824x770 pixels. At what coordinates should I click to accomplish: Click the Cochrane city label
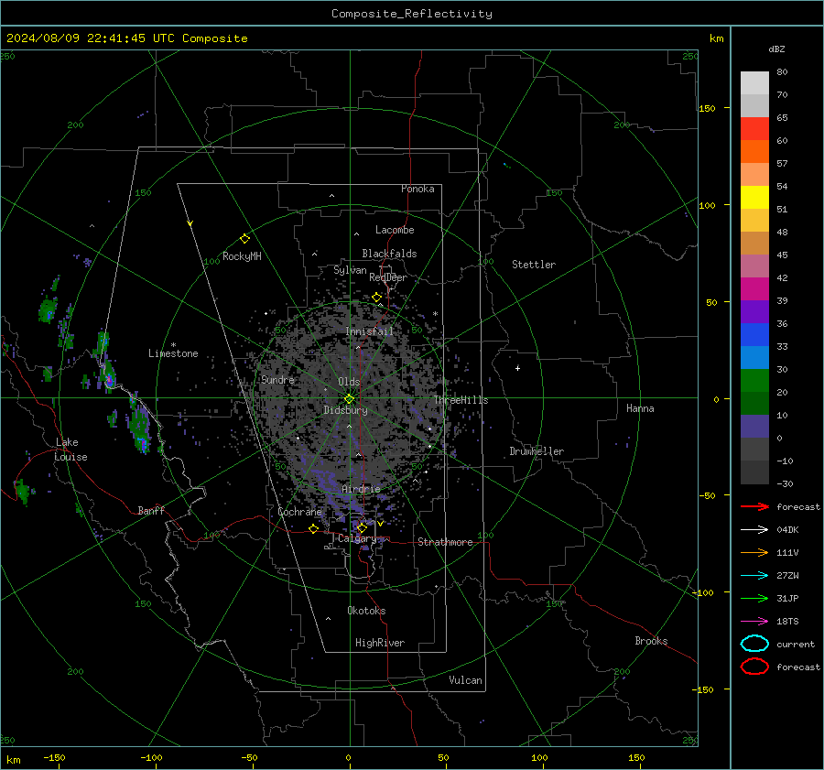tap(299, 512)
